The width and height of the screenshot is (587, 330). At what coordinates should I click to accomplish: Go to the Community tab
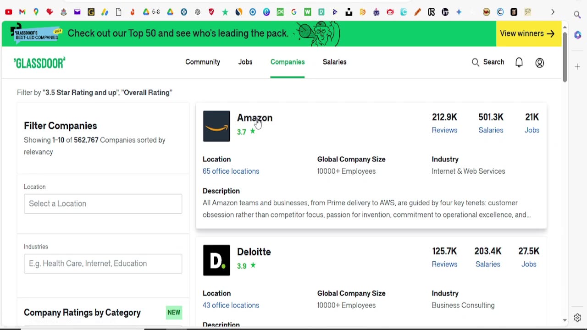click(203, 62)
